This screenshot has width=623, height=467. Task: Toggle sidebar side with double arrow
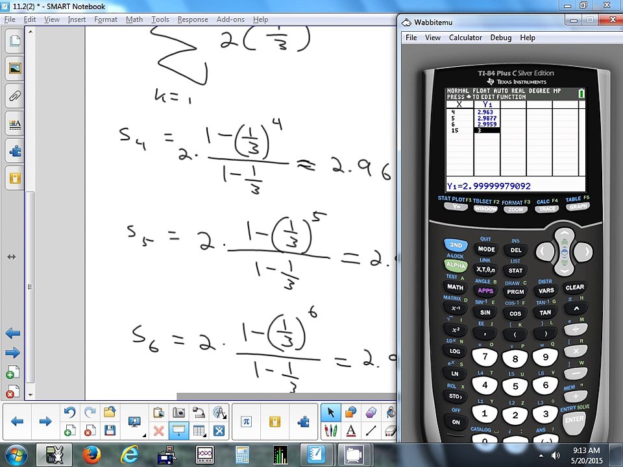click(x=12, y=257)
